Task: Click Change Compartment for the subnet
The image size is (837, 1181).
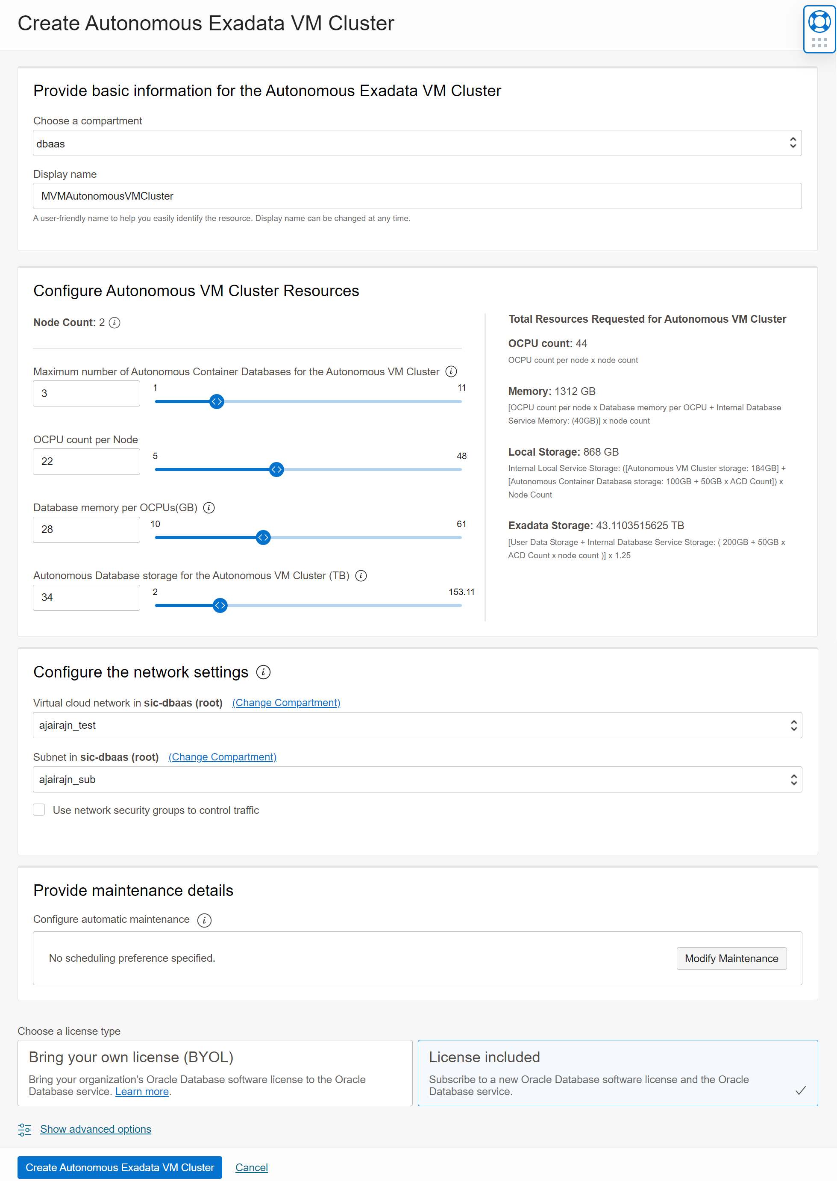Action: tap(222, 757)
